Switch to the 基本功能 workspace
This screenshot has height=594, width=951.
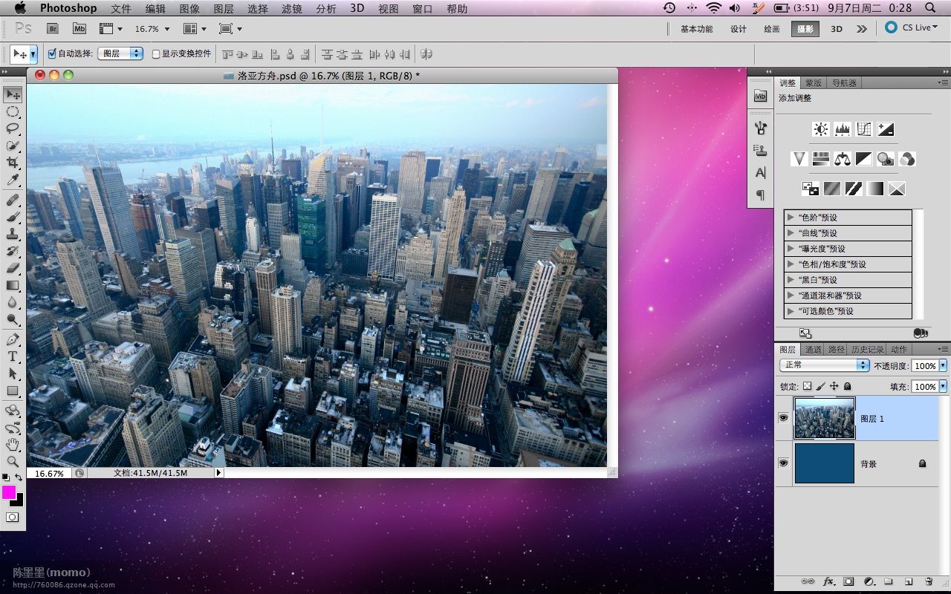coord(696,29)
